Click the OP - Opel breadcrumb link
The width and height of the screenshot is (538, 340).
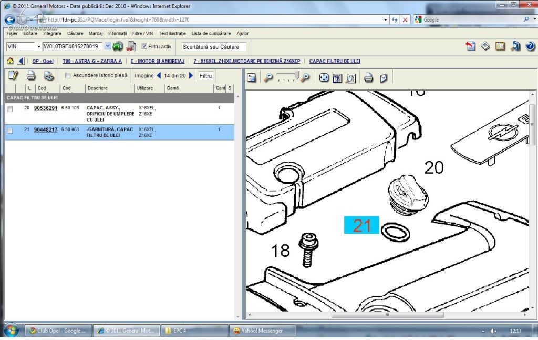click(43, 61)
